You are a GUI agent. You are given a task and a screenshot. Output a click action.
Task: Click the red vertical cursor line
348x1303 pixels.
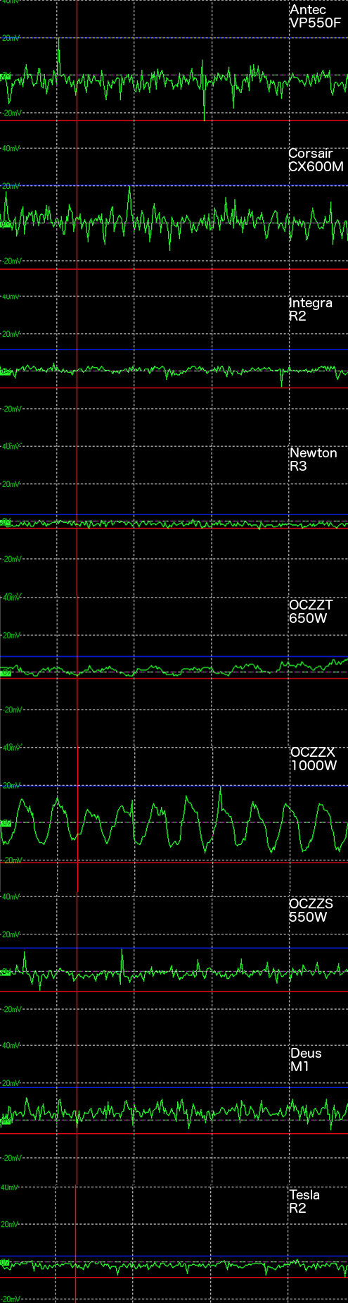[76, 651]
